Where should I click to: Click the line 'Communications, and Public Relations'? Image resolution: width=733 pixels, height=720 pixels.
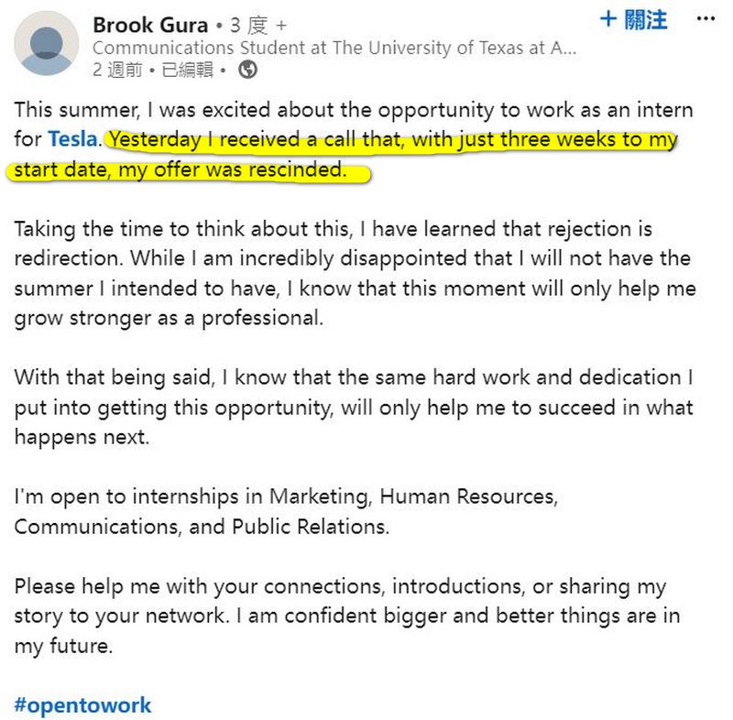202,527
